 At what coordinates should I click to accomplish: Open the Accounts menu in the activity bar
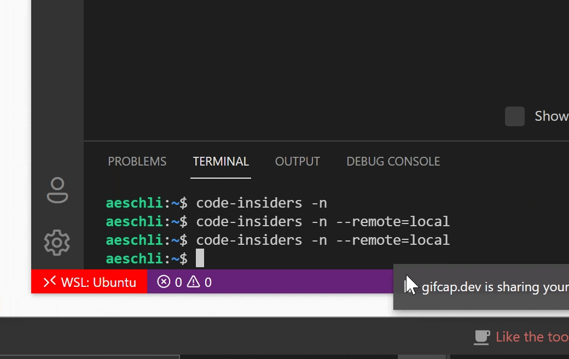click(x=56, y=190)
